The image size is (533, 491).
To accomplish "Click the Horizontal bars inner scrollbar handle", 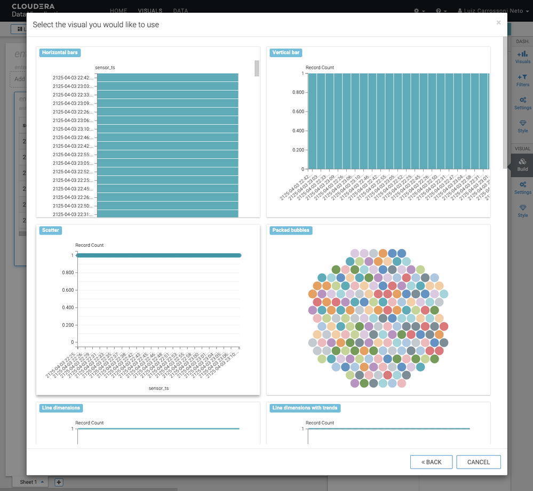I will point(257,68).
